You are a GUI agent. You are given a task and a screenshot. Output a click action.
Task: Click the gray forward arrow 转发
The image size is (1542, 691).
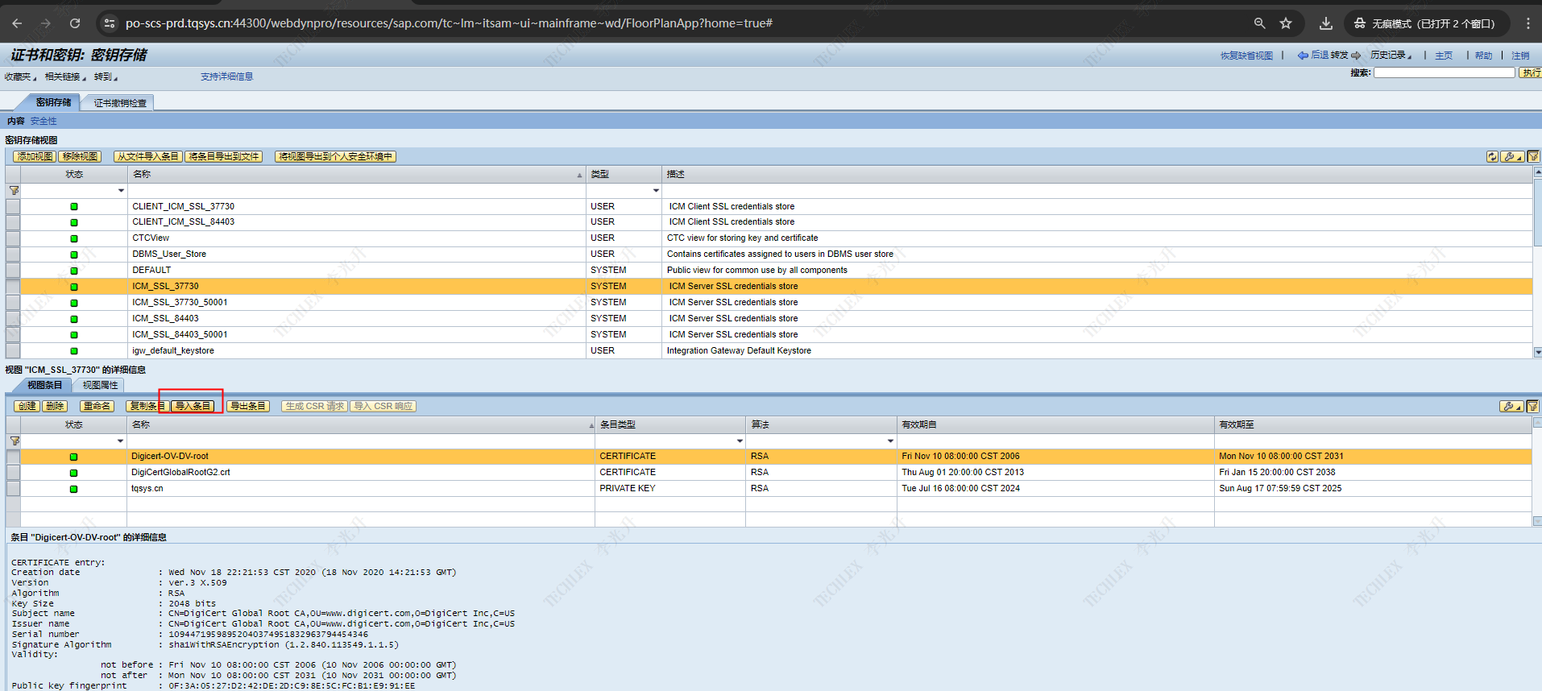tap(1356, 56)
